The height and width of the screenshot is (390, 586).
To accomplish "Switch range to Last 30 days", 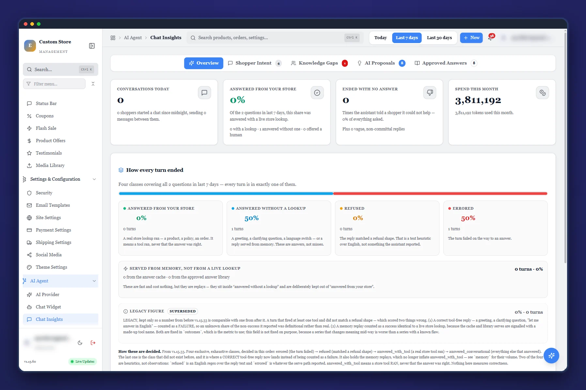I will coord(439,38).
